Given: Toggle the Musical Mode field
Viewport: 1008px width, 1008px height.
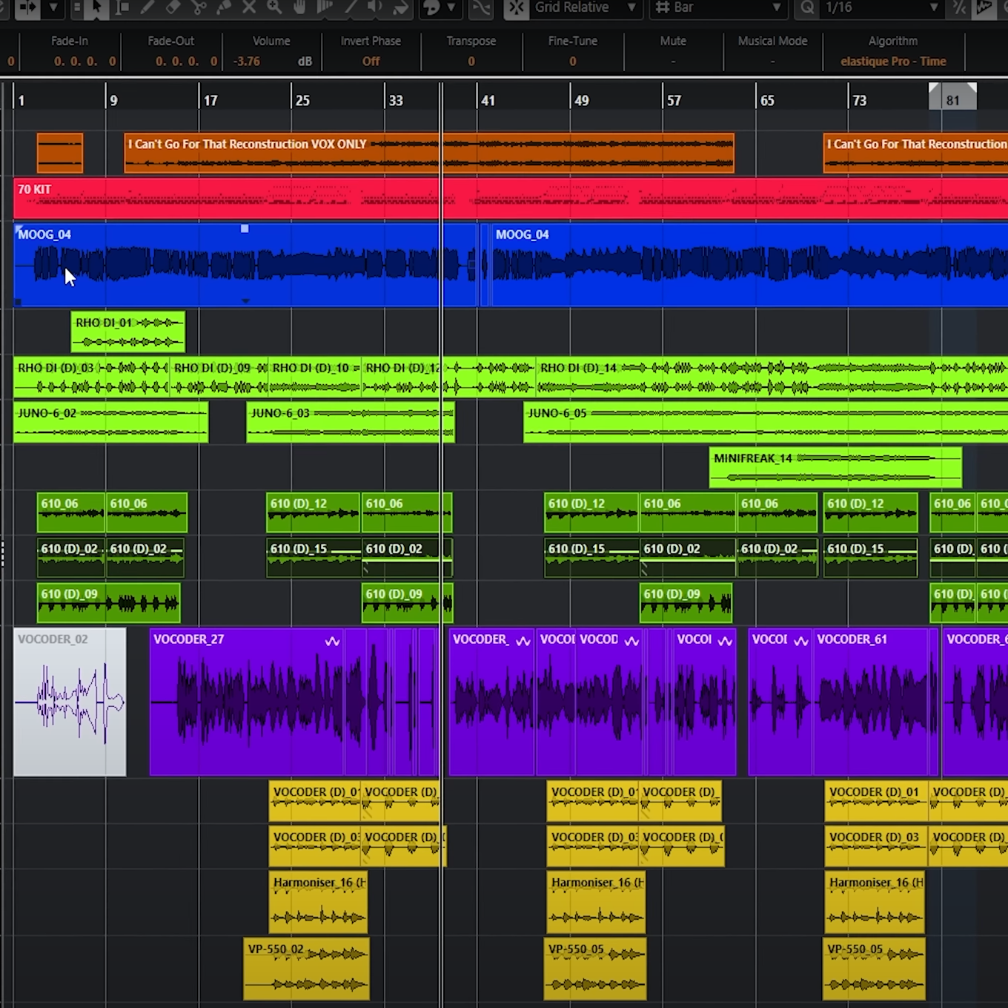Looking at the screenshot, I should (x=772, y=62).
